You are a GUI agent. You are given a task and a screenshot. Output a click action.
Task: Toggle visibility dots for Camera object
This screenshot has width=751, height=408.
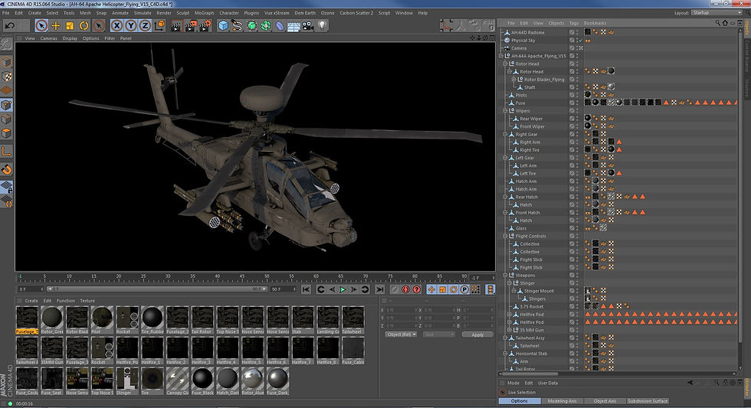click(x=577, y=47)
